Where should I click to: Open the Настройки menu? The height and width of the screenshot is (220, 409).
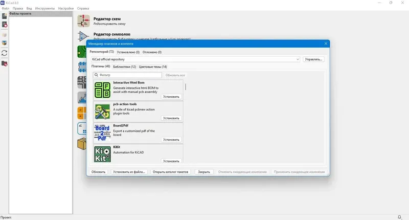(66, 8)
